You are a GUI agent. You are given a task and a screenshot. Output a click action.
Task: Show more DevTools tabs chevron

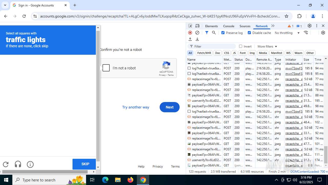(x=273, y=26)
